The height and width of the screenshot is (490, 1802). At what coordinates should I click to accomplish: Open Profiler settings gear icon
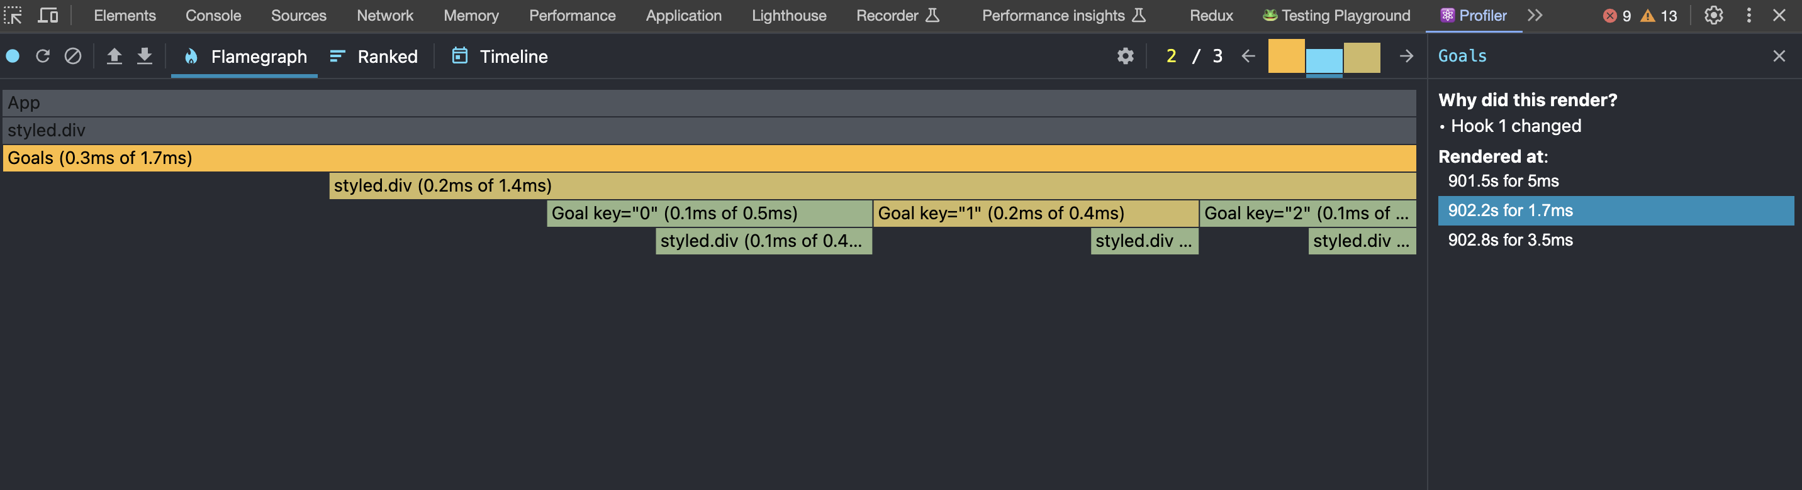[1125, 56]
